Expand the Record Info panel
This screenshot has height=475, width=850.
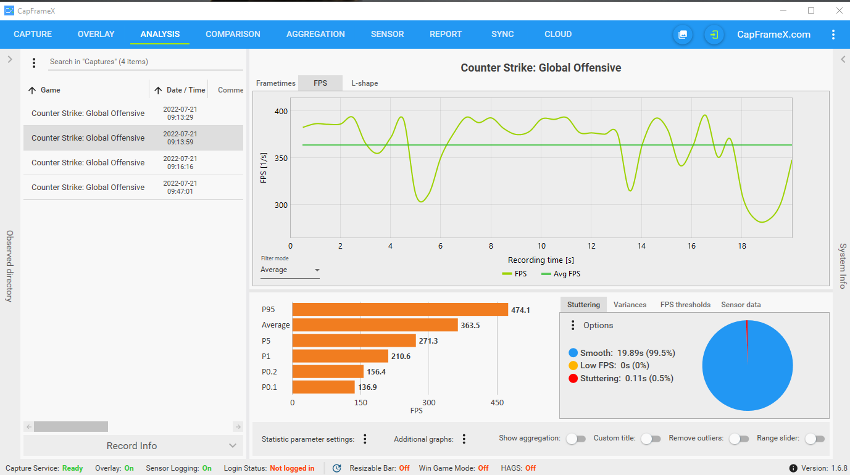coord(132,445)
